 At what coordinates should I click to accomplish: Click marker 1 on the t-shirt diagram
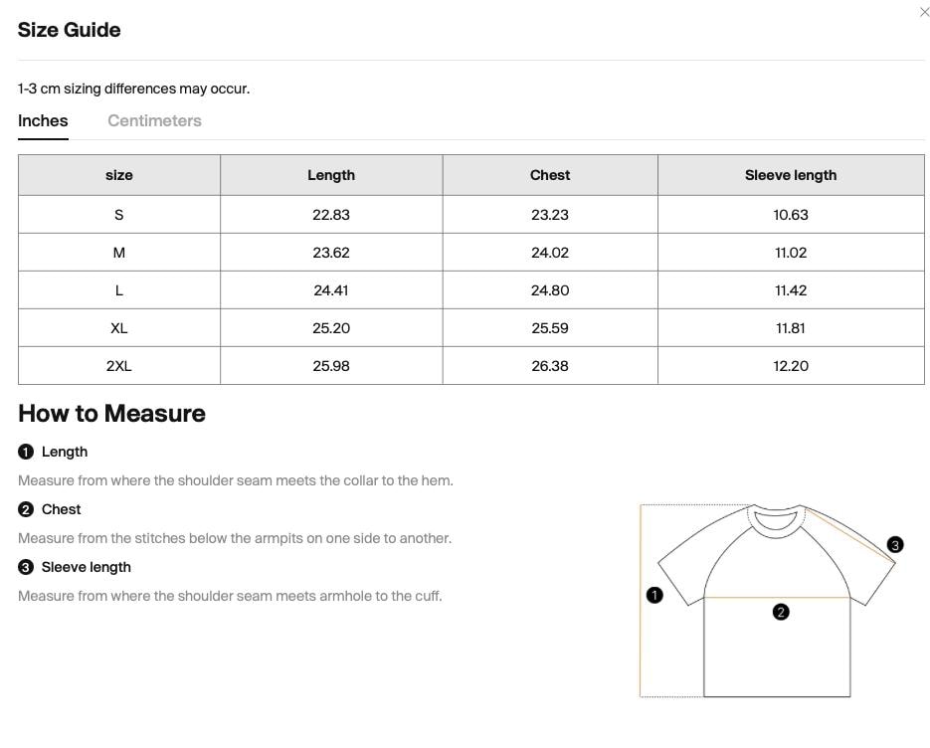(x=654, y=595)
